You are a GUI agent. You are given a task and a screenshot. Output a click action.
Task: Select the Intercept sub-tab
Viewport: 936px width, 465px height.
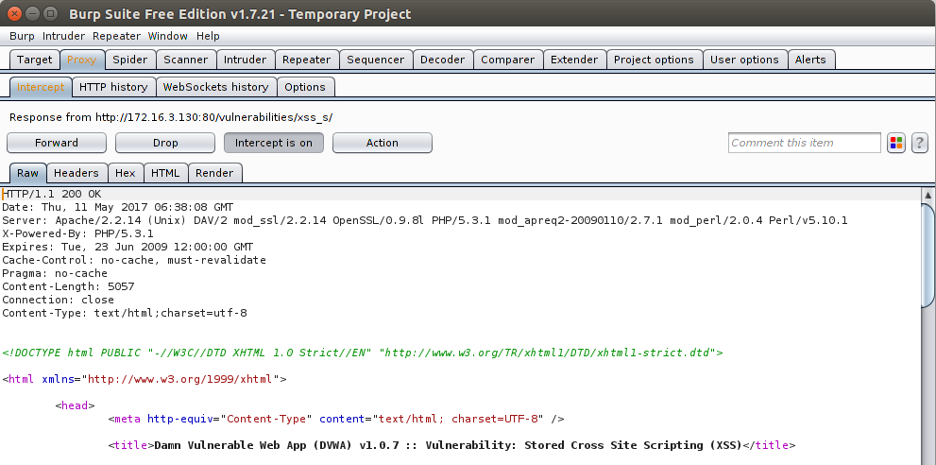[x=41, y=87]
